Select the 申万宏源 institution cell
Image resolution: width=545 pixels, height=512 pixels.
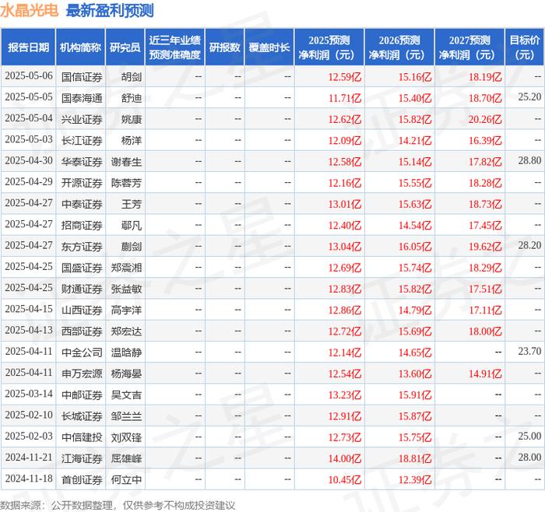click(x=82, y=373)
